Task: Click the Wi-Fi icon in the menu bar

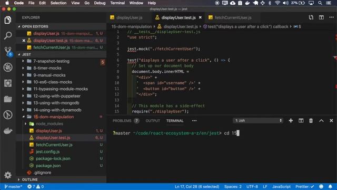Action: point(277,3)
